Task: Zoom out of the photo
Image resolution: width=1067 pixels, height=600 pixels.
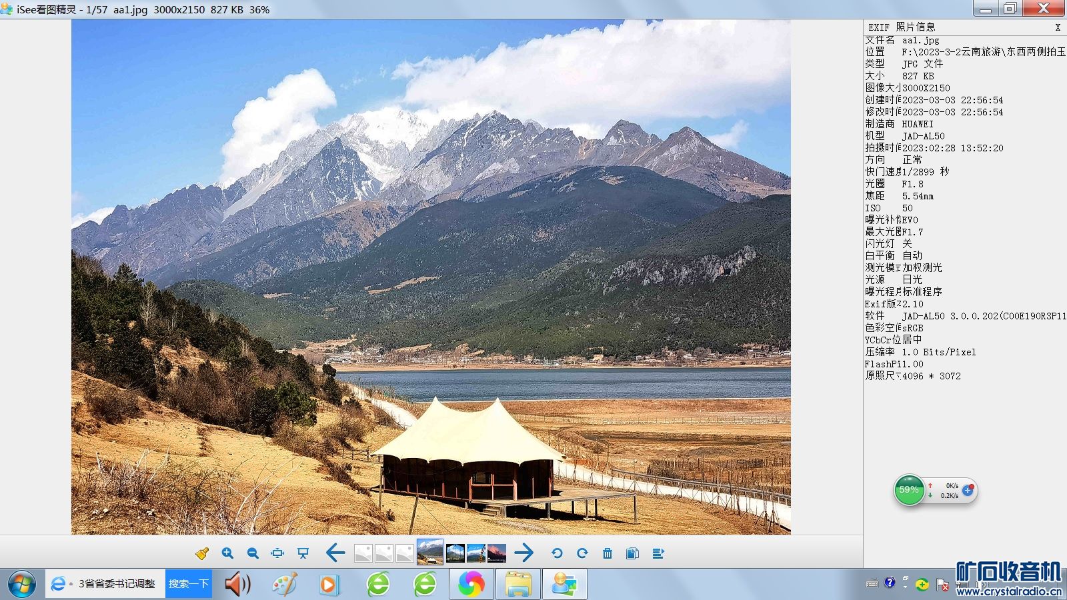Action: (x=253, y=553)
